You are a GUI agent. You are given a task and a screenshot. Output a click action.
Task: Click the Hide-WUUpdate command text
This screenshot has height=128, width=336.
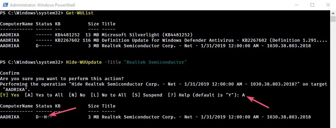84,62
